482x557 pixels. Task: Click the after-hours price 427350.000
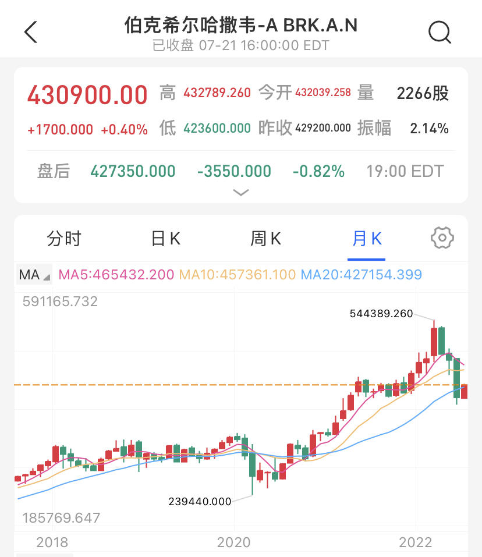(x=132, y=171)
